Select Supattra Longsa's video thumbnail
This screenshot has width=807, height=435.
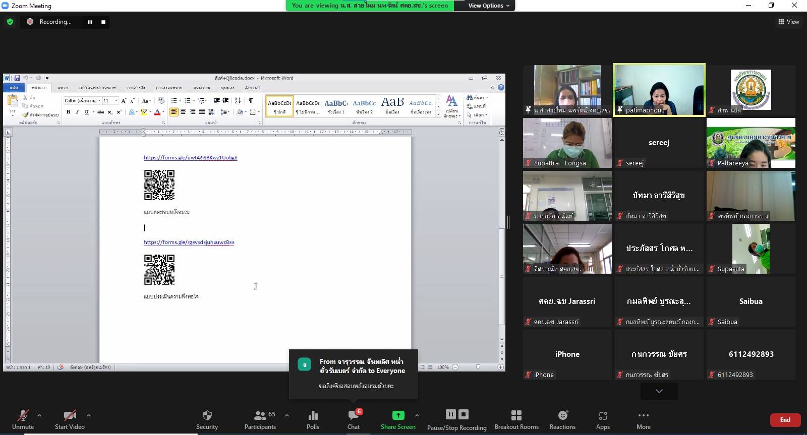pyautogui.click(x=567, y=143)
